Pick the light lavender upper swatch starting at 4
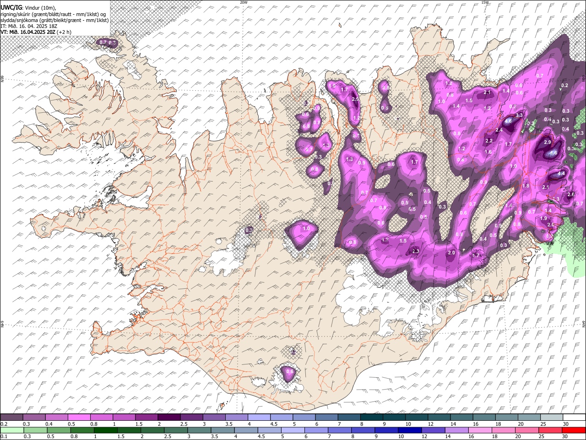The image size is (586, 440). click(x=259, y=417)
